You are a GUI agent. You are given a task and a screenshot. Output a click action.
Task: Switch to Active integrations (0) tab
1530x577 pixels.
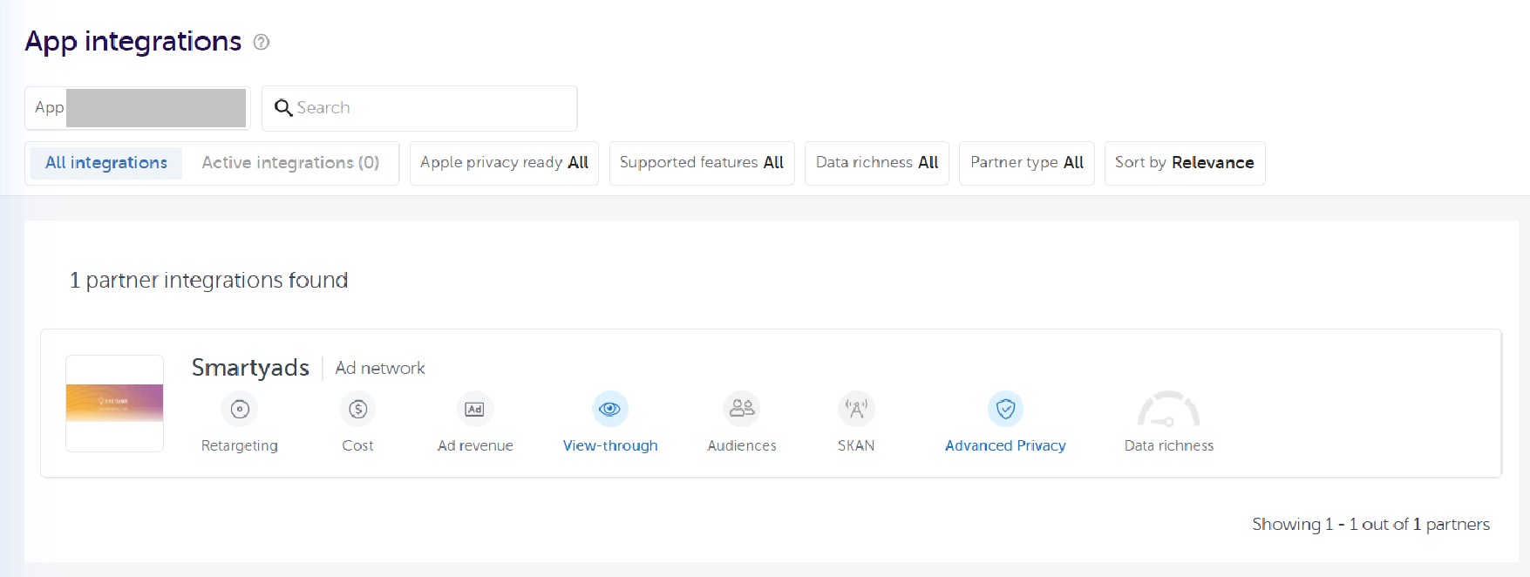[x=290, y=163]
